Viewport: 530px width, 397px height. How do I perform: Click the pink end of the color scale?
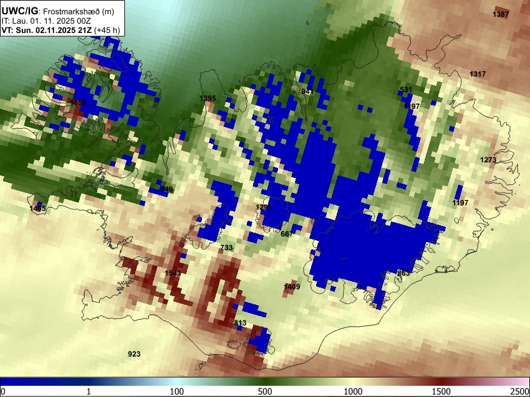click(519, 381)
